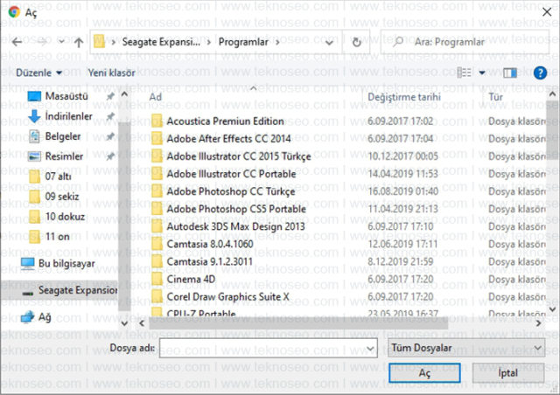560x395 pixels.
Task: Select Autodesk 3DS Max Design 2013
Action: (227, 226)
